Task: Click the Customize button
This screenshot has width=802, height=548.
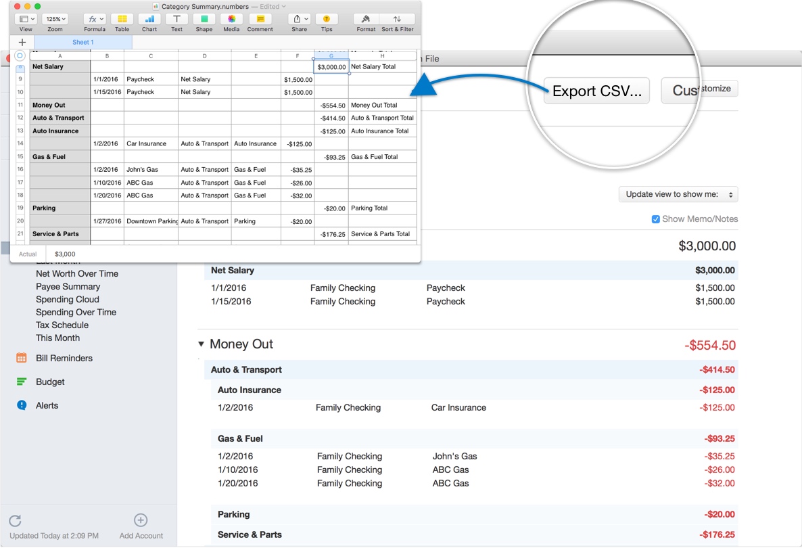Action: pyautogui.click(x=700, y=89)
